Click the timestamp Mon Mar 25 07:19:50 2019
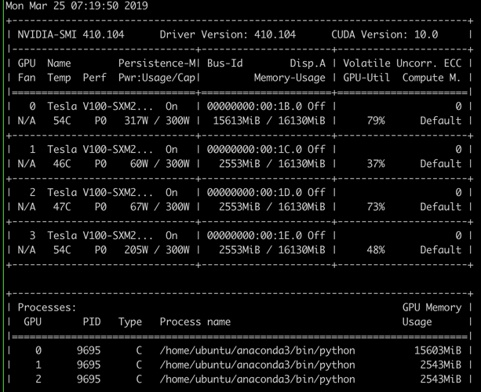Image resolution: width=481 pixels, height=392 pixels. coord(70,6)
